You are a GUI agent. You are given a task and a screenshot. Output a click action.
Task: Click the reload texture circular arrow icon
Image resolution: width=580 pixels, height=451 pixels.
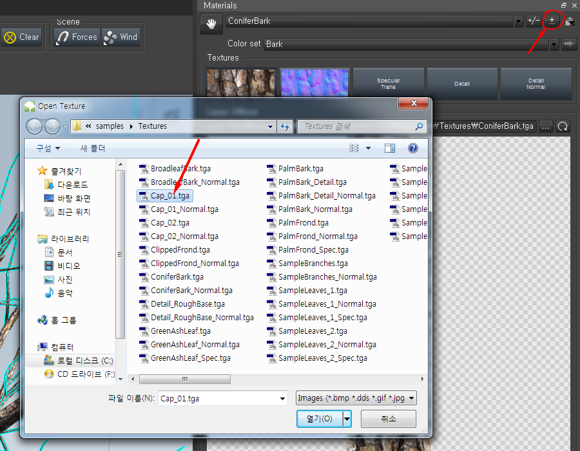point(562,126)
